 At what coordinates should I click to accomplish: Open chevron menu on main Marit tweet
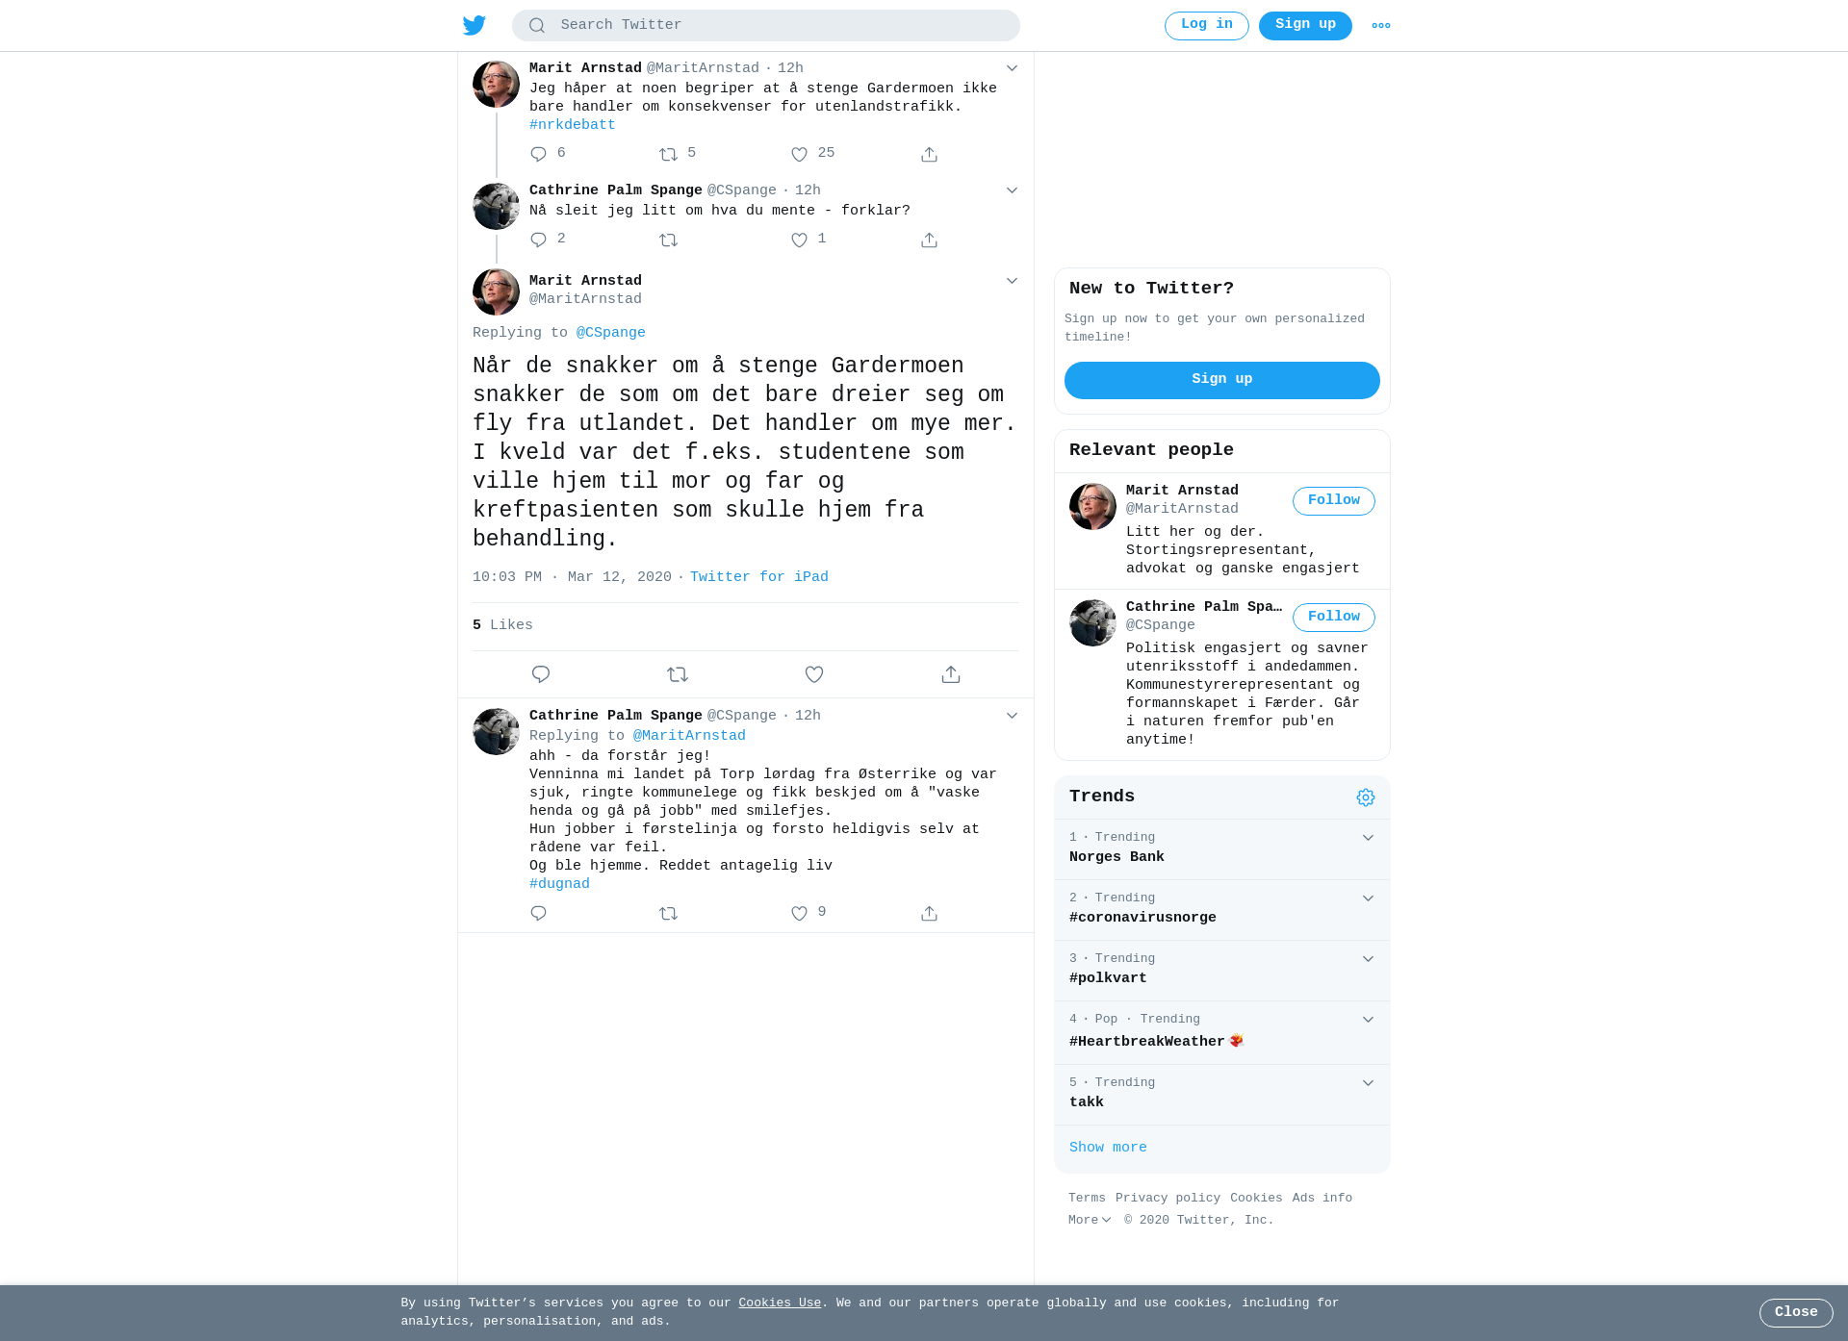point(1012,281)
